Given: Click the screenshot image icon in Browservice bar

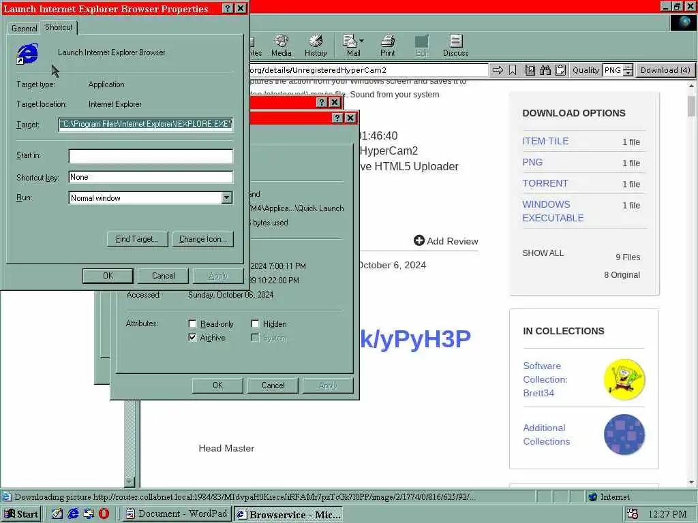Looking at the screenshot, I should coord(530,70).
